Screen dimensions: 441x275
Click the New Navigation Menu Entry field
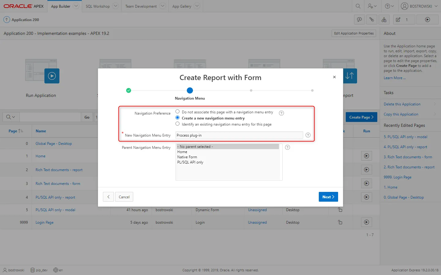click(239, 135)
